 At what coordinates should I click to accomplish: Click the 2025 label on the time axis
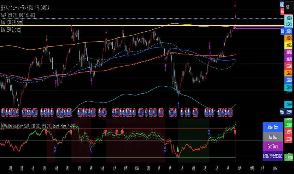pos(138,169)
